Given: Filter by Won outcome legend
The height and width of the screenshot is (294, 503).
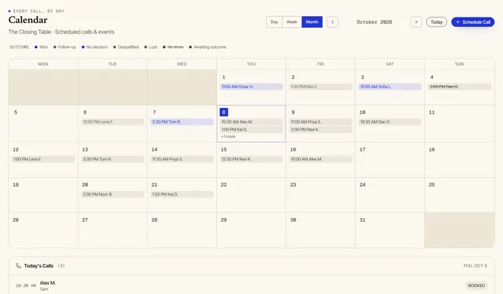Looking at the screenshot, I should coord(41,47).
